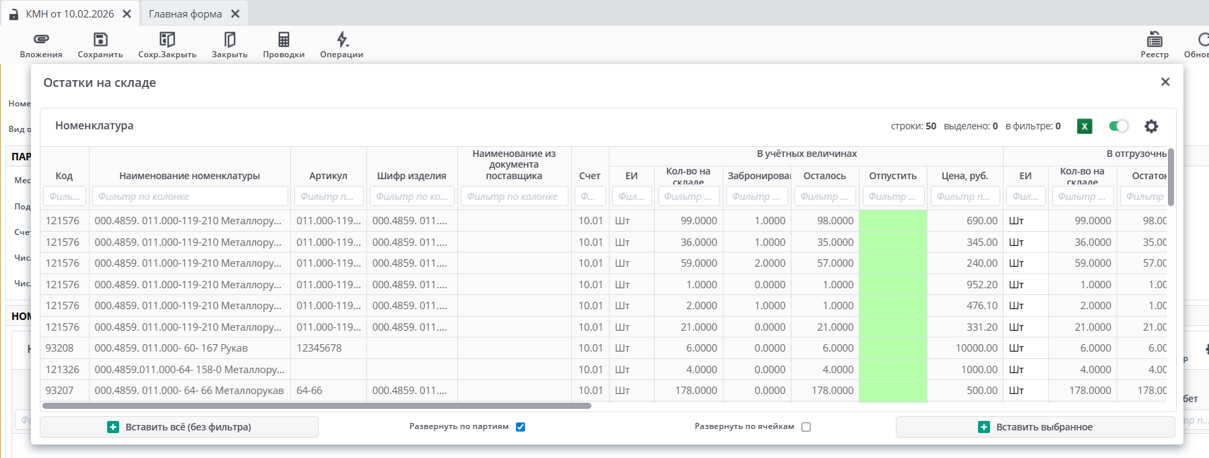Export table with green Excel icon
The image size is (1209, 458).
pos(1084,126)
